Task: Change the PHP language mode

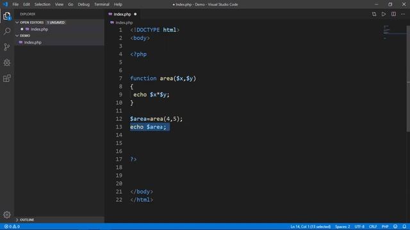Action: [x=385, y=227]
